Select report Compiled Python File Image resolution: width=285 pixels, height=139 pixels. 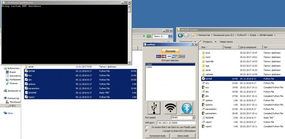243,126
